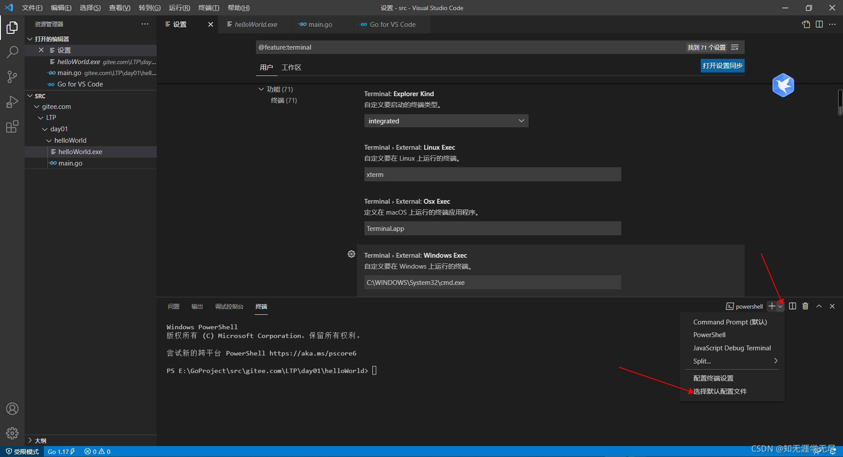Open the 终端(T) menu
The image size is (843, 457).
(209, 8)
